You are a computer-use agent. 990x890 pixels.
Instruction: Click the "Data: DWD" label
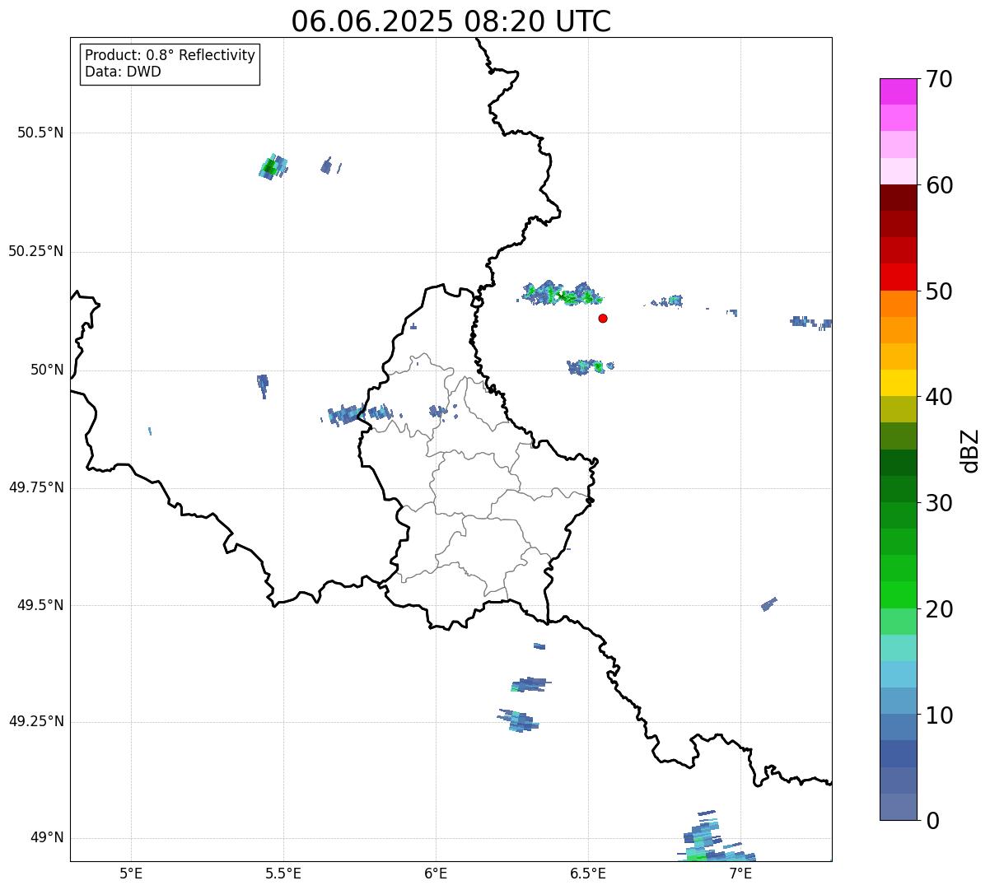coord(123,72)
